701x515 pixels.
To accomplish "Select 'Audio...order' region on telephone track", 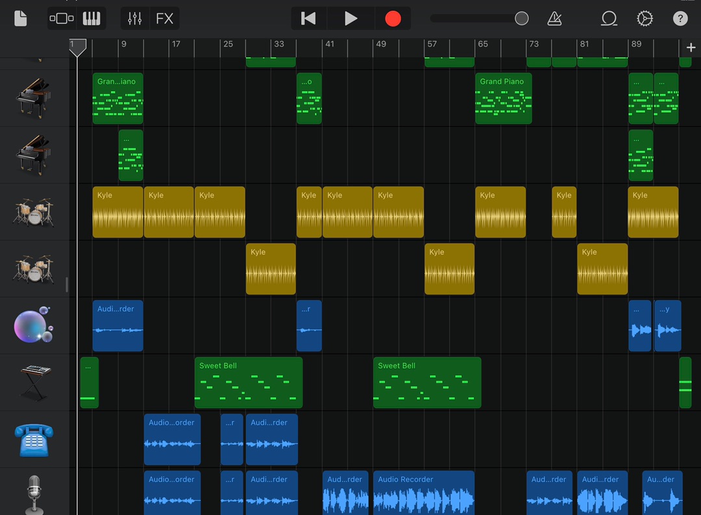I will (172, 440).
